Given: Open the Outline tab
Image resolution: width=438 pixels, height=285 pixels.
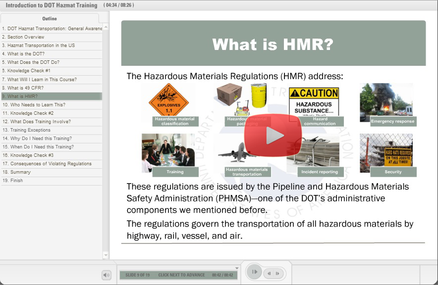Looking at the screenshot, I should coord(50,18).
